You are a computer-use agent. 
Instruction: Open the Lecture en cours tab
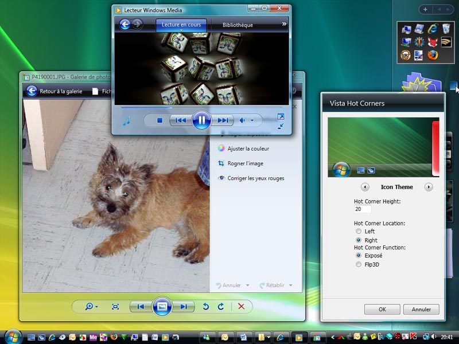pyautogui.click(x=181, y=25)
